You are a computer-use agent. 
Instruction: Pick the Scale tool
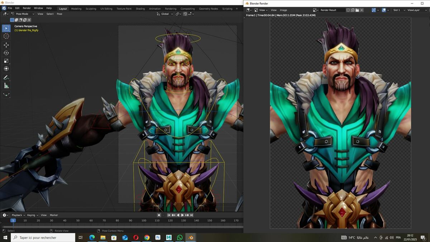pos(6,61)
